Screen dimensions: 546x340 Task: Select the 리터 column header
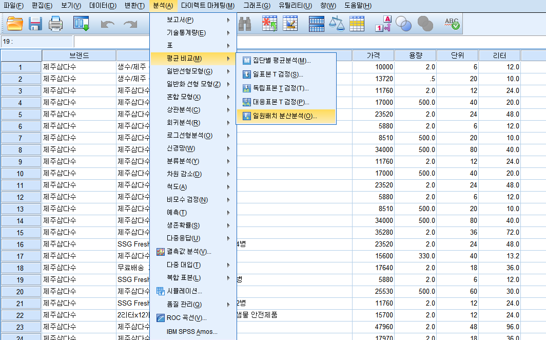(x=500, y=55)
